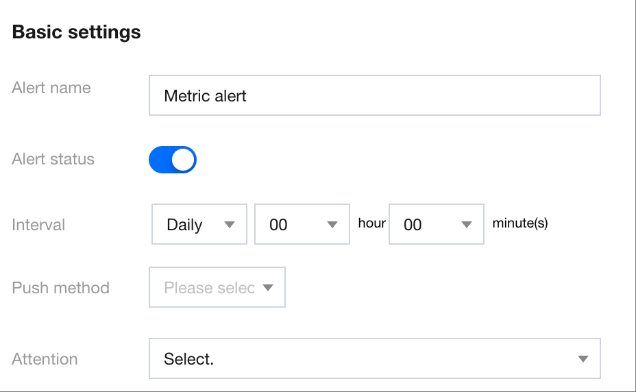Click the Attention label
Image resolution: width=636 pixels, height=392 pixels.
point(45,359)
